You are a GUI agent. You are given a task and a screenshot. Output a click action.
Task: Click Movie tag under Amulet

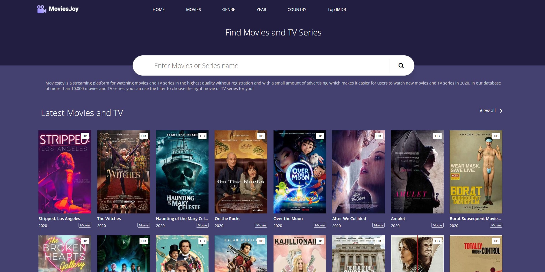pos(437,225)
